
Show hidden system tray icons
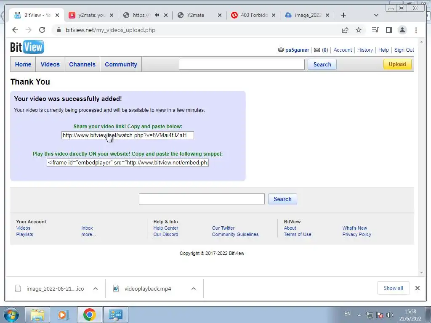[359, 315]
